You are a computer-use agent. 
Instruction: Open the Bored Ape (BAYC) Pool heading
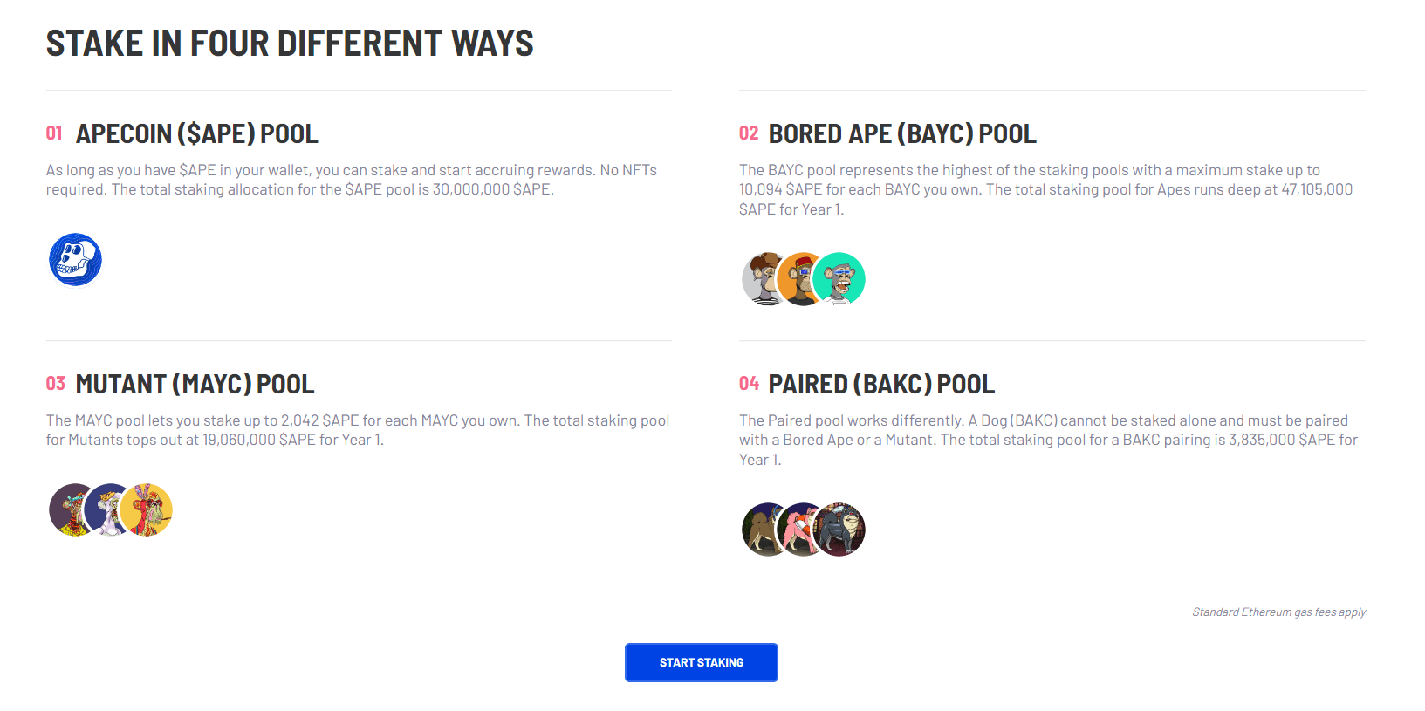[902, 133]
